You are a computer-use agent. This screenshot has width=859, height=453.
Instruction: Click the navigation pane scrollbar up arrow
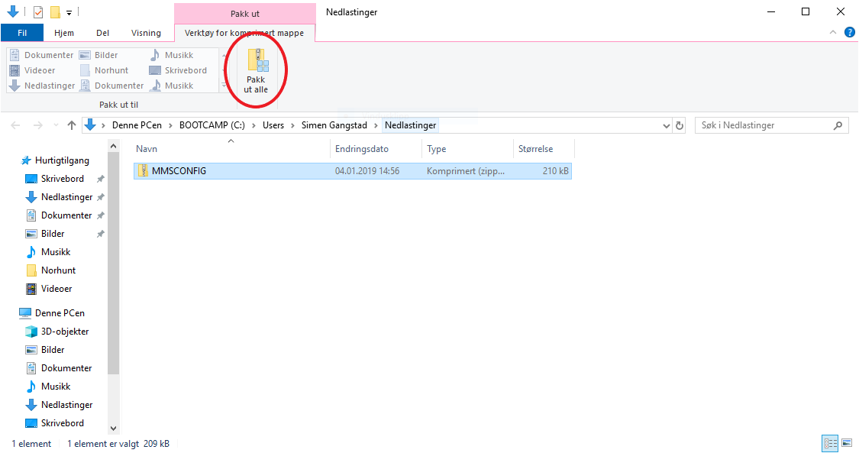click(114, 146)
